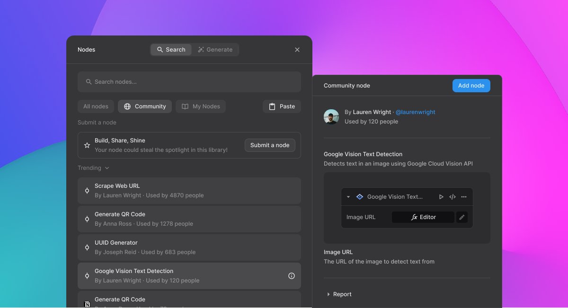Close the Nodes panel
568x308 pixels.
[x=297, y=50]
